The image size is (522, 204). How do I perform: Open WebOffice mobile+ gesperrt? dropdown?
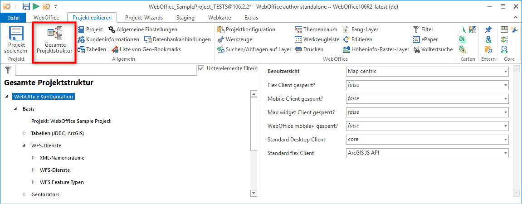coord(428,126)
